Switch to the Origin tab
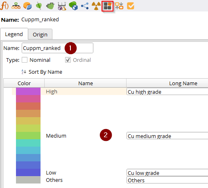This screenshot has height=188, width=208. tap(40, 34)
